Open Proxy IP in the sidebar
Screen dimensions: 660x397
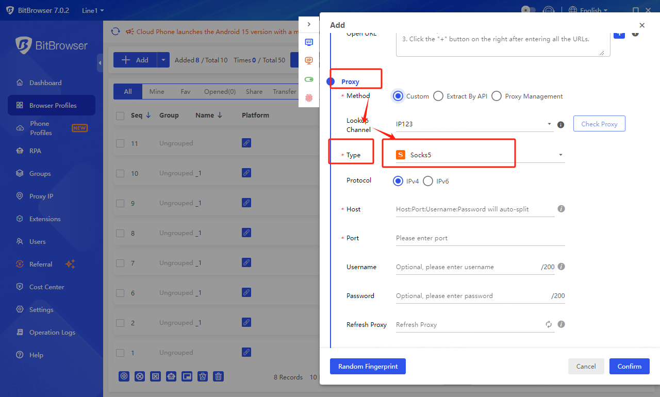tap(41, 196)
